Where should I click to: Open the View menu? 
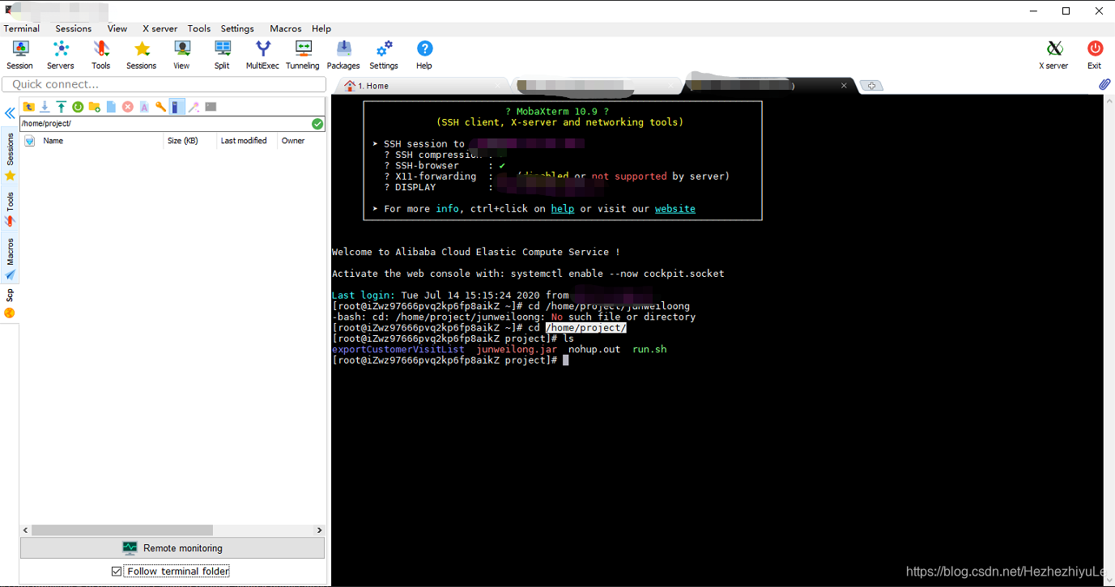(x=117, y=28)
